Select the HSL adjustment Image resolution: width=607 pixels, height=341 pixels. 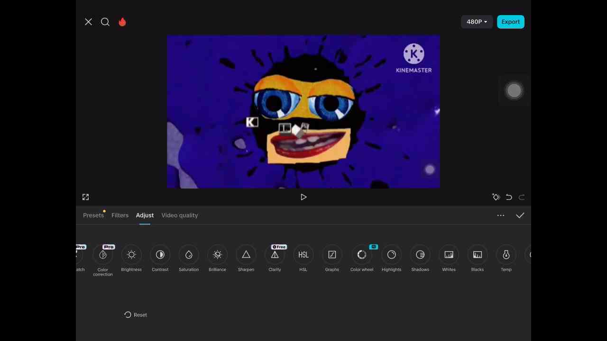[x=303, y=255]
